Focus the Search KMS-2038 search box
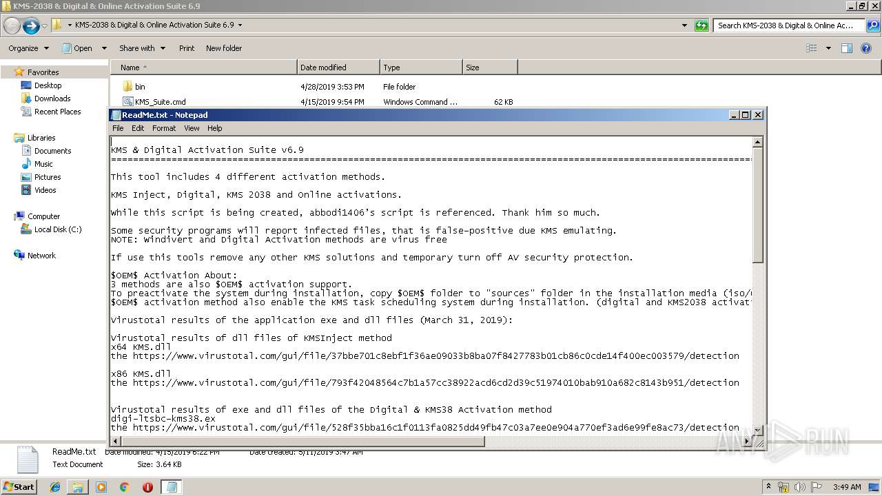Image resolution: width=882 pixels, height=496 pixels. tap(790, 25)
